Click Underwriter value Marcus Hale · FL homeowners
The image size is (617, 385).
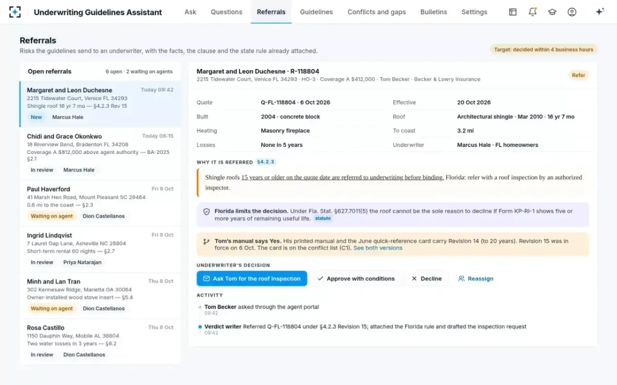pos(498,145)
